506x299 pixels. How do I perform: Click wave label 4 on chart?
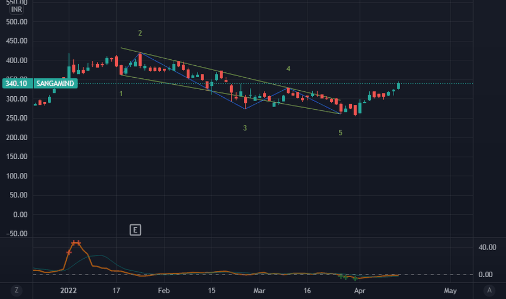coord(288,68)
